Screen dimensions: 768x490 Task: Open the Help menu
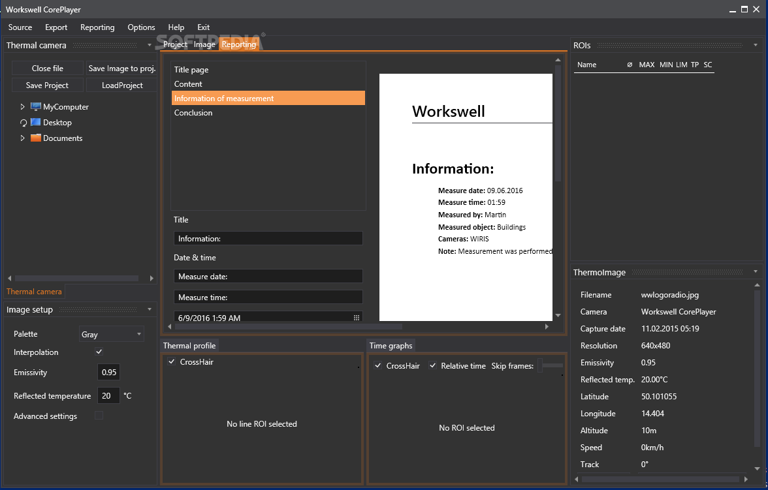tap(176, 27)
